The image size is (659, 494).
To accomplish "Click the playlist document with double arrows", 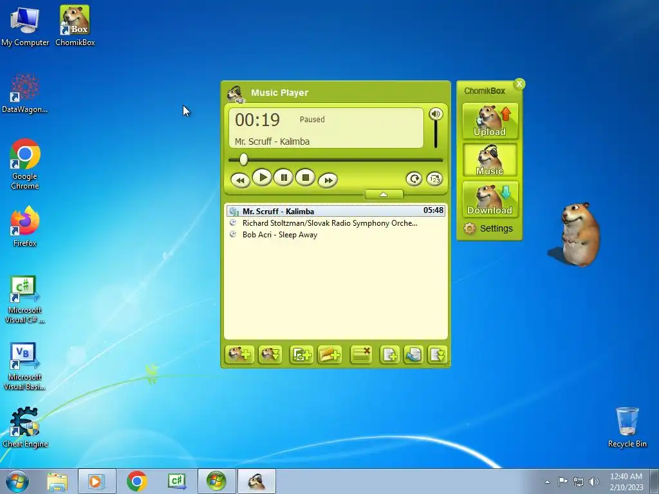I will 437,354.
